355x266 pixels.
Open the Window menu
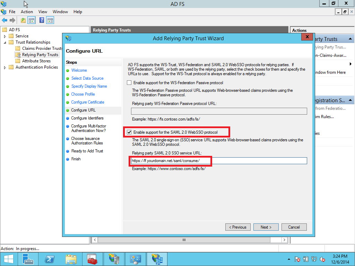tap(60, 11)
